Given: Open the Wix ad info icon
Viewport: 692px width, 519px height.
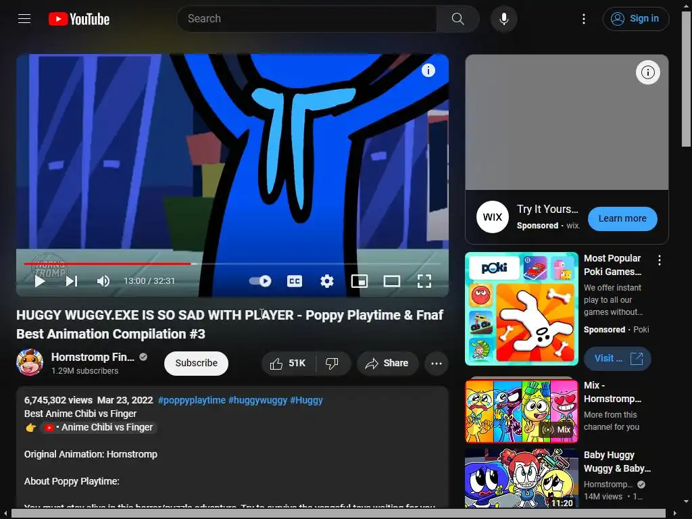Looking at the screenshot, I should coord(648,72).
